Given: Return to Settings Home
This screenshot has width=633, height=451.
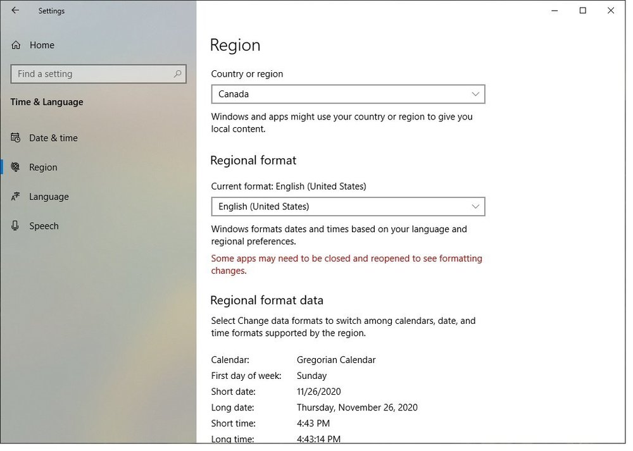Looking at the screenshot, I should (x=42, y=46).
